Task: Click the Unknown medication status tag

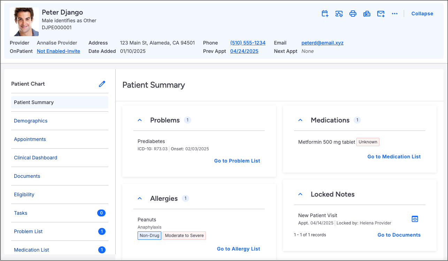Action: (368, 142)
